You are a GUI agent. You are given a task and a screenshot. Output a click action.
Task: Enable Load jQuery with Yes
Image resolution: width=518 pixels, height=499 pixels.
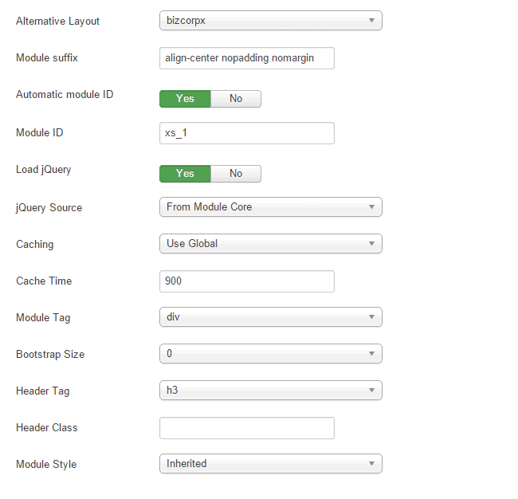tap(185, 174)
